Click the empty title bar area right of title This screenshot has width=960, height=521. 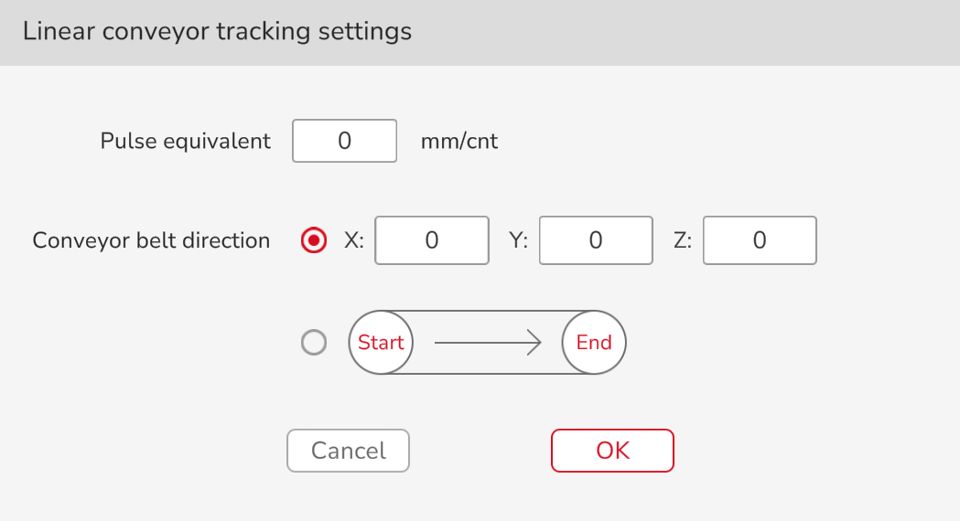pos(686,32)
